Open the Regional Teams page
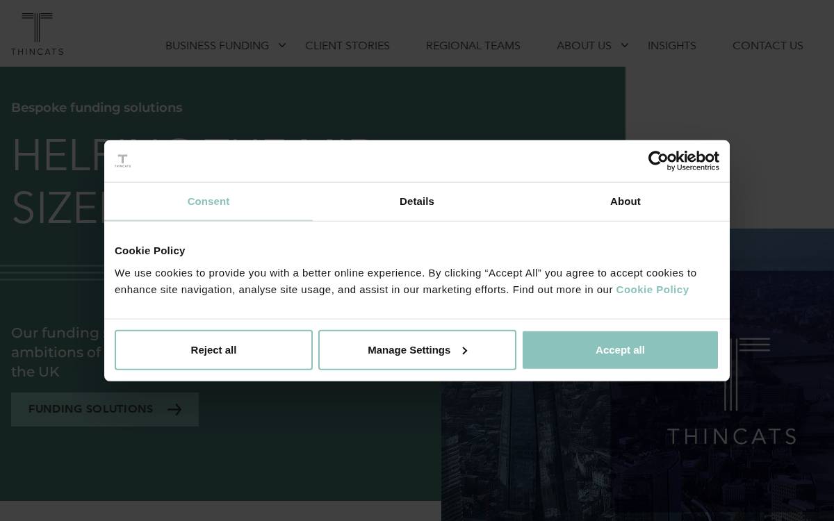This screenshot has height=521, width=834. (x=473, y=46)
